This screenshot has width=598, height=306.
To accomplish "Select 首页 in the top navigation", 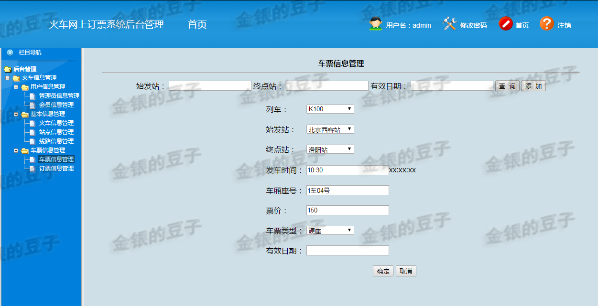I will tap(197, 24).
